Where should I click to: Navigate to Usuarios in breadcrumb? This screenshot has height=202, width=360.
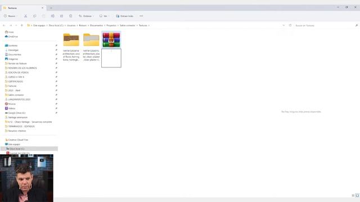click(x=71, y=25)
